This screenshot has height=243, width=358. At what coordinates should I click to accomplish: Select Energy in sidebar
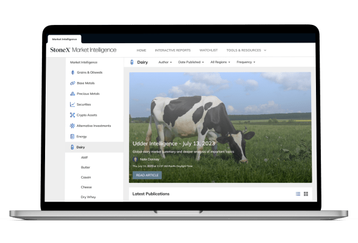82,137
